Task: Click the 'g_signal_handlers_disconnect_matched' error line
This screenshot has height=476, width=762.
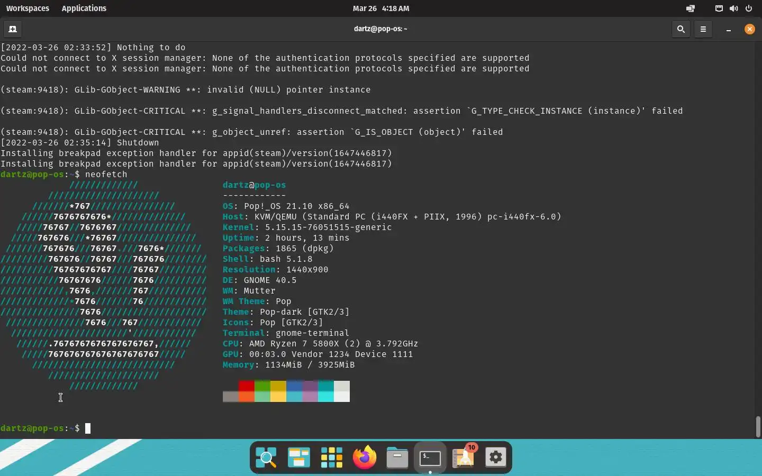Action: click(x=342, y=111)
